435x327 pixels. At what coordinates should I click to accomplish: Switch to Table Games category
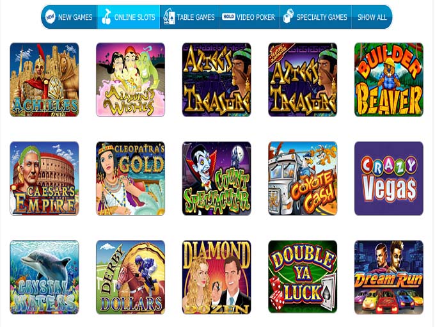[x=189, y=17]
